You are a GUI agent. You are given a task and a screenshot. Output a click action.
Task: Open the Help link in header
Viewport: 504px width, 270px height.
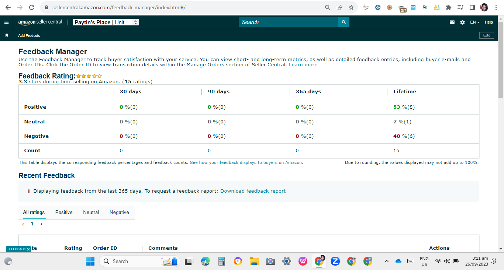[489, 22]
